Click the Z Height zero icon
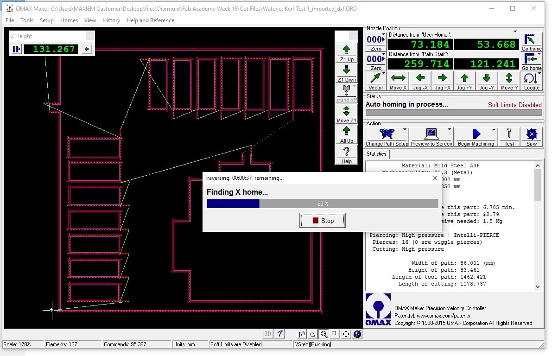The image size is (558, 356). coord(17,49)
